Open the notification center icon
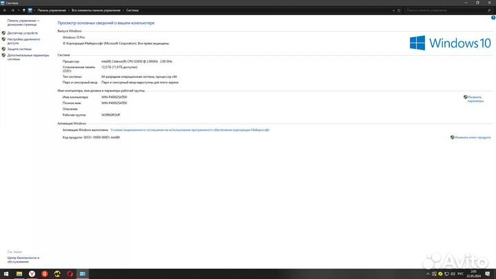The width and height of the screenshot is (496, 279). 488,274
